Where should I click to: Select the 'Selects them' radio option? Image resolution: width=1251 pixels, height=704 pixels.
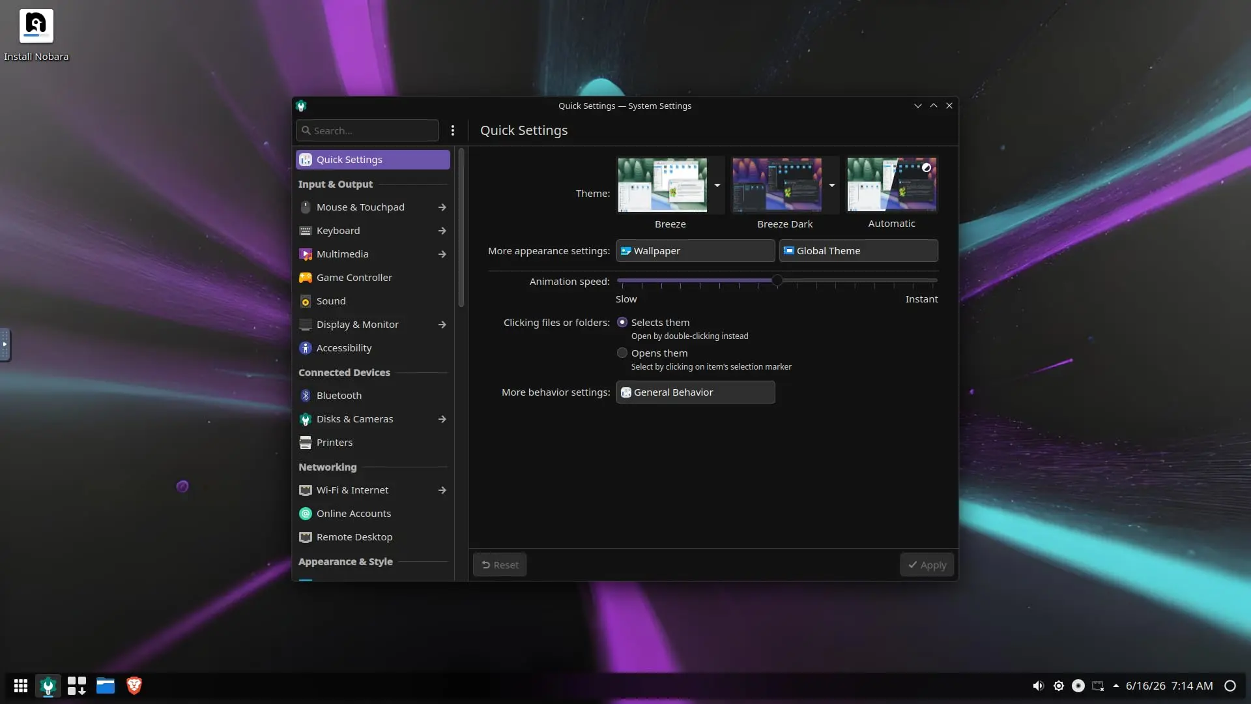click(x=622, y=323)
